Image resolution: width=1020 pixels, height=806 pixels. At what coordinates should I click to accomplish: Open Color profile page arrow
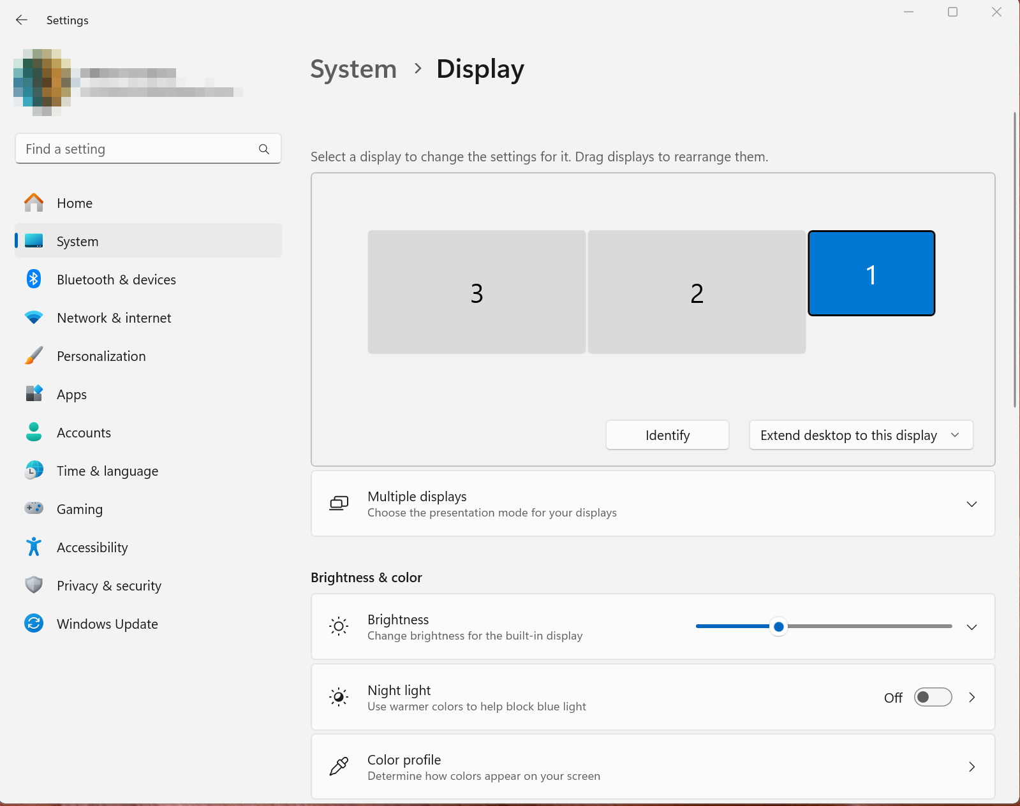[972, 766]
